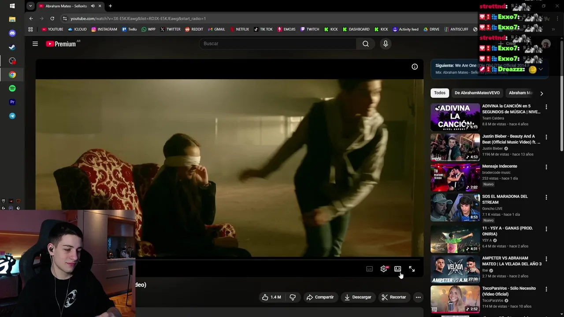This screenshot has height=317, width=564.
Task: Open the YouTube guide hamburger menu
Action: click(35, 44)
